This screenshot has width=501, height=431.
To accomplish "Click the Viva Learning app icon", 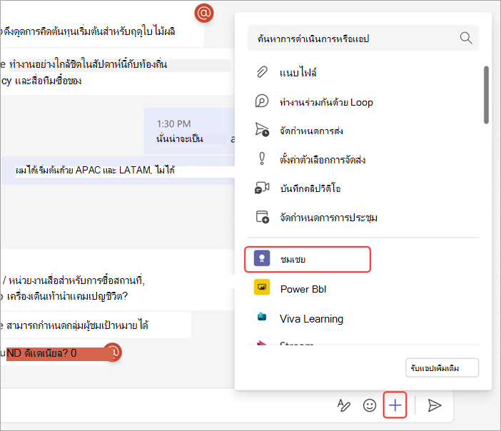I will tap(262, 317).
